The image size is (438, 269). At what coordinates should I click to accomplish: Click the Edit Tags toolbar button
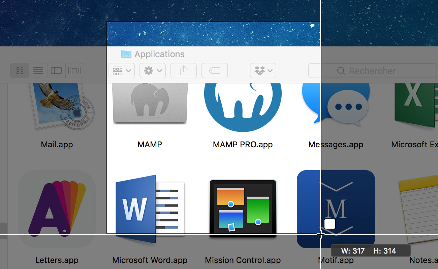214,71
